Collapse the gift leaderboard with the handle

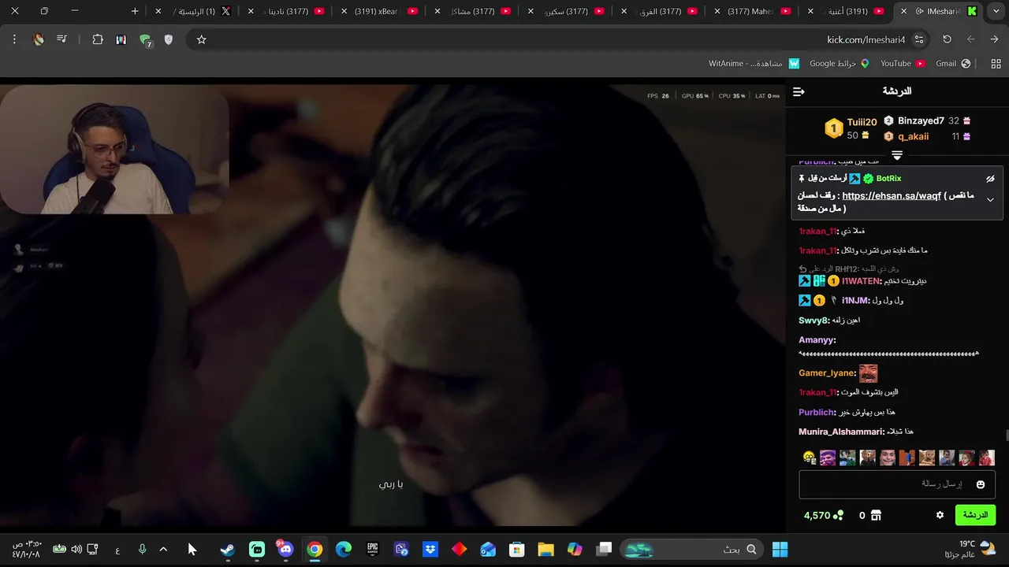[897, 155]
